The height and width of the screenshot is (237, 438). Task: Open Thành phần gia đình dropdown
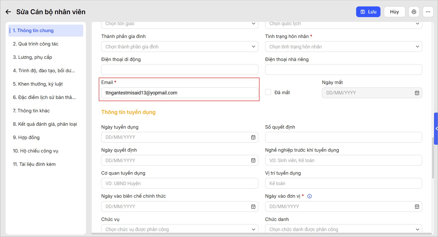180,47
